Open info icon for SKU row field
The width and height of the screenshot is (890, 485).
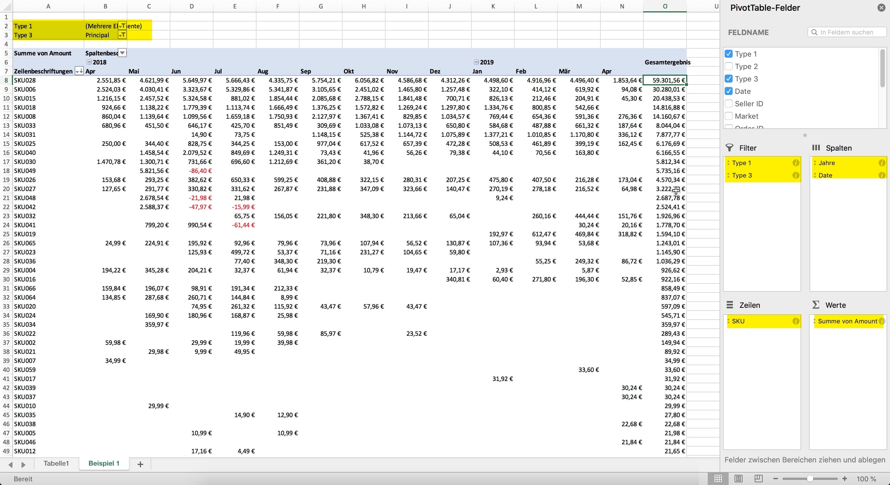tap(796, 321)
